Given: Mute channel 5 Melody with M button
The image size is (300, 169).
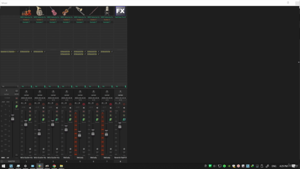Looking at the screenshot, I should click(83, 111).
